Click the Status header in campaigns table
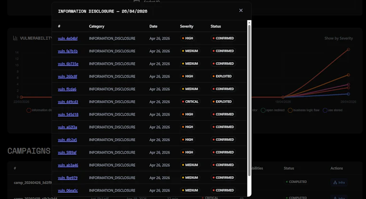This screenshot has width=366, height=199. point(289,168)
